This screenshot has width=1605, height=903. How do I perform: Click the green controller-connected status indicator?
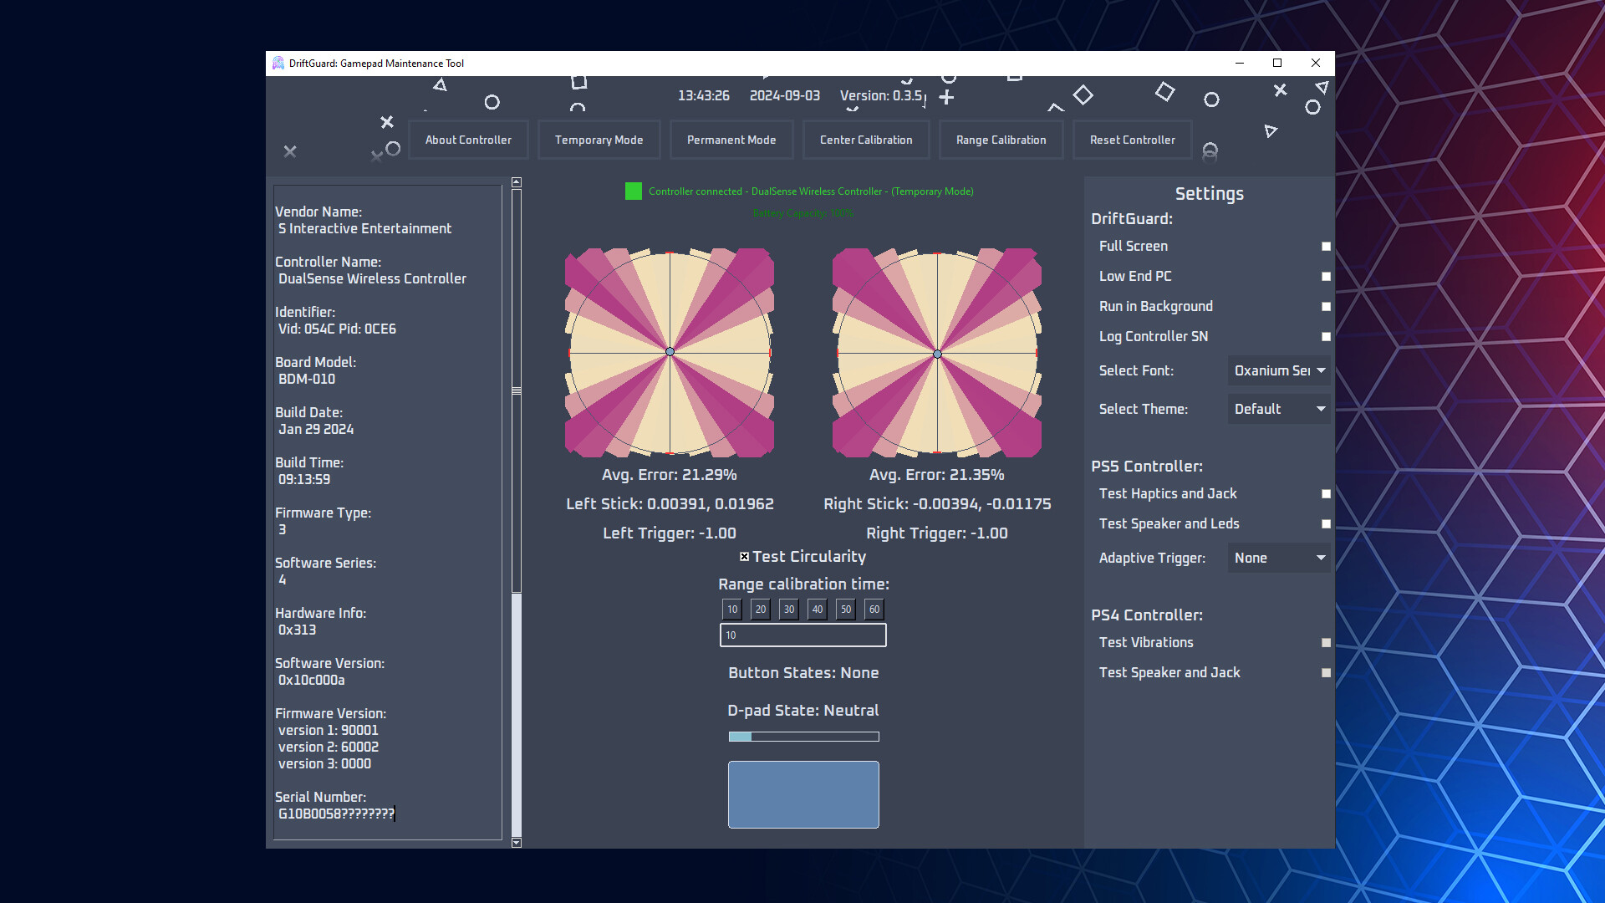tap(633, 191)
